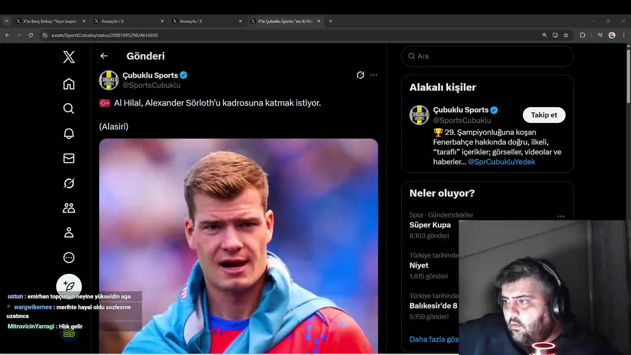Open the Balıkesir'de trending topic
Viewport: 631px width, 355px height.
(x=433, y=306)
